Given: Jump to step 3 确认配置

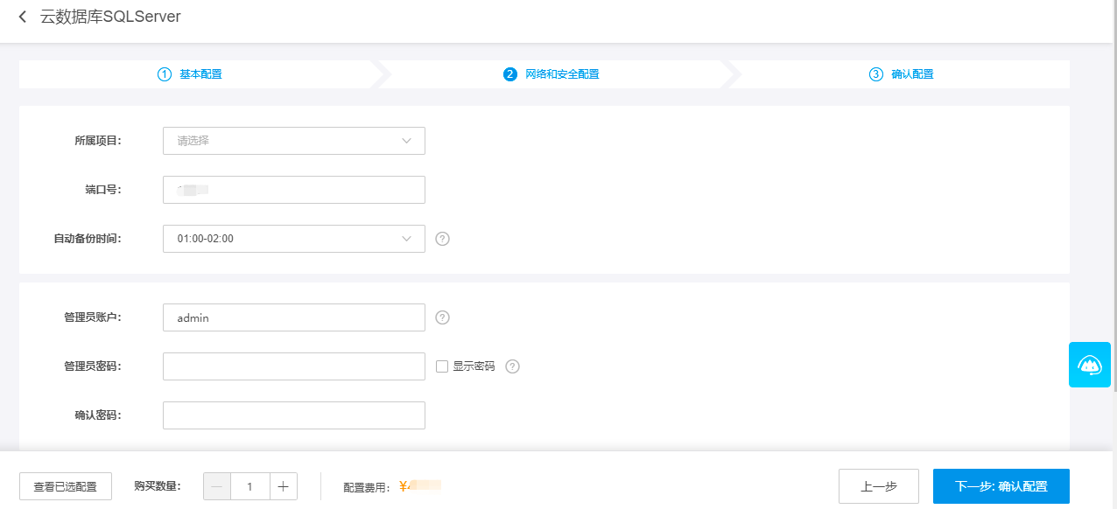Looking at the screenshot, I should pyautogui.click(x=902, y=74).
